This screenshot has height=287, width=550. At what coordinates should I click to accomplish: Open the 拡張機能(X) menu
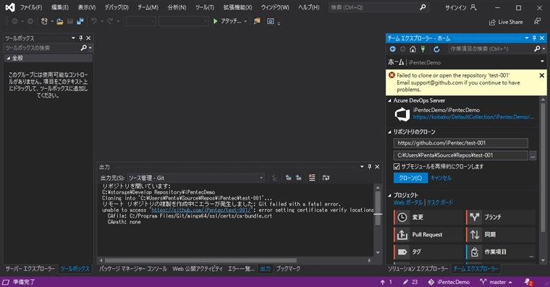click(237, 7)
